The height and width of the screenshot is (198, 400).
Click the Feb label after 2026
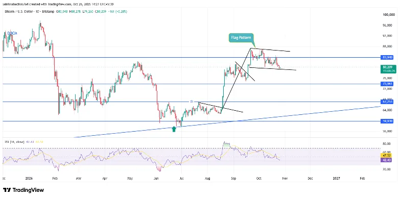click(x=55, y=179)
